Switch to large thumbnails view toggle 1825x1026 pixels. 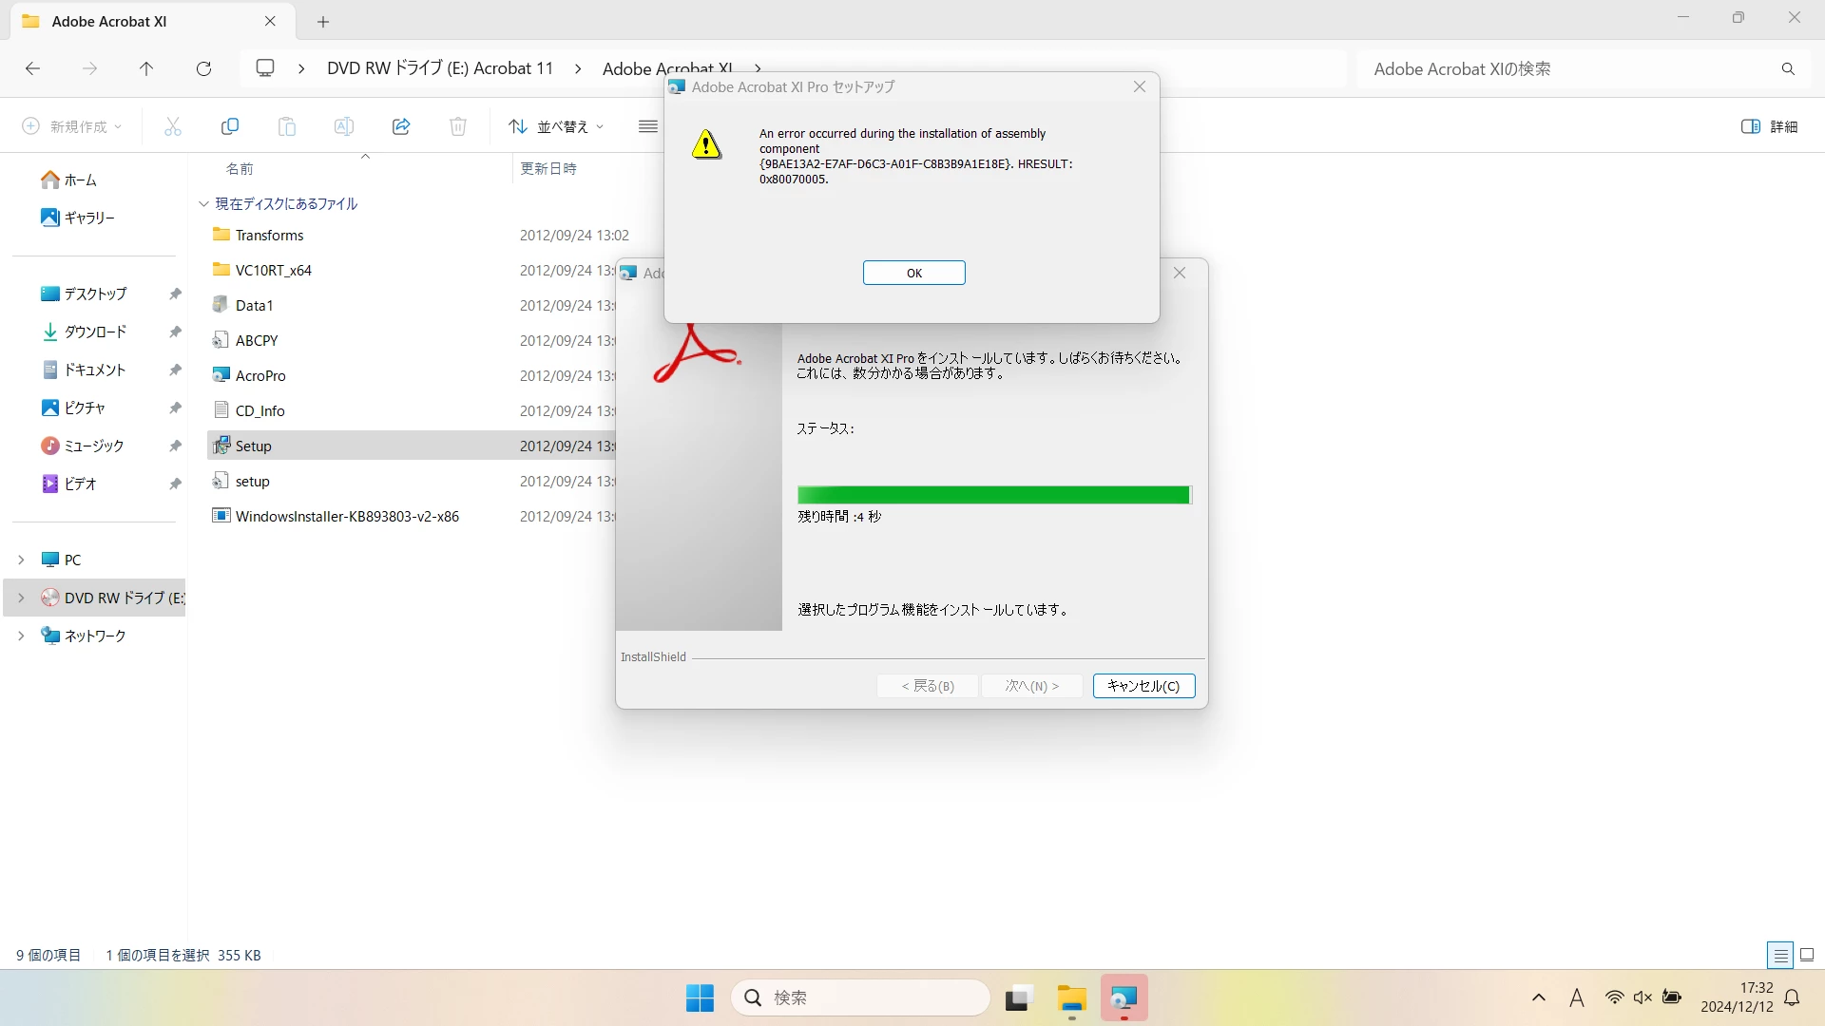1807,955
